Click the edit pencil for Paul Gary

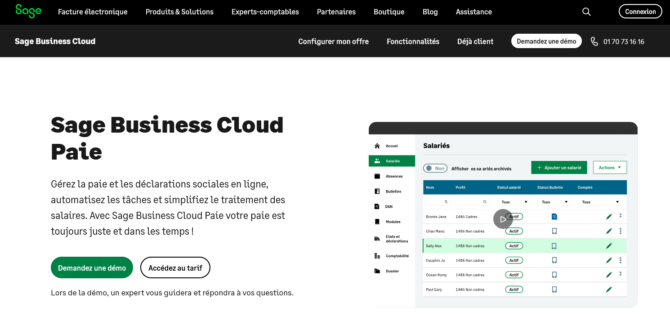609,290
